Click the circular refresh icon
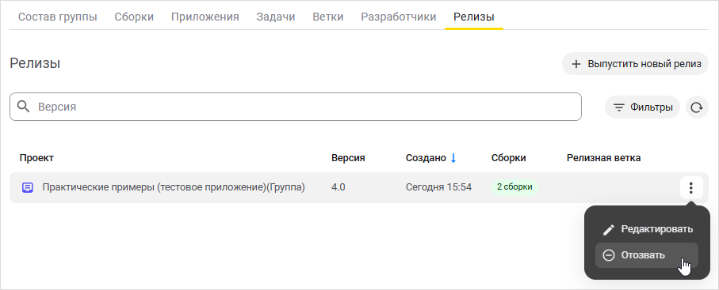719x290 pixels. pyautogui.click(x=697, y=107)
